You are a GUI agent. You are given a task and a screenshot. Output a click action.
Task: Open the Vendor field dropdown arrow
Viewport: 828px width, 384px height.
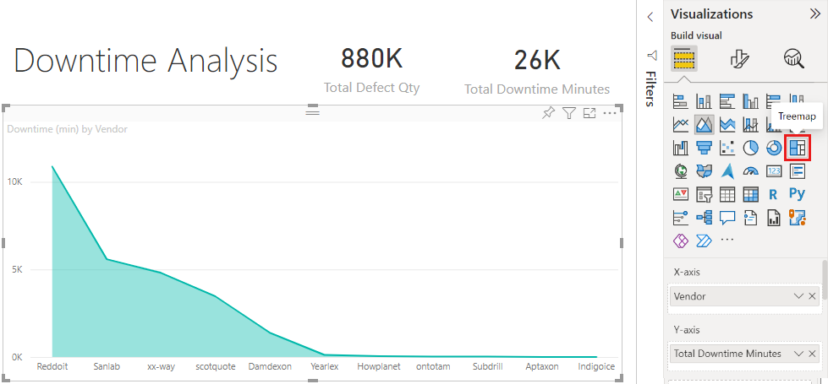click(x=798, y=296)
